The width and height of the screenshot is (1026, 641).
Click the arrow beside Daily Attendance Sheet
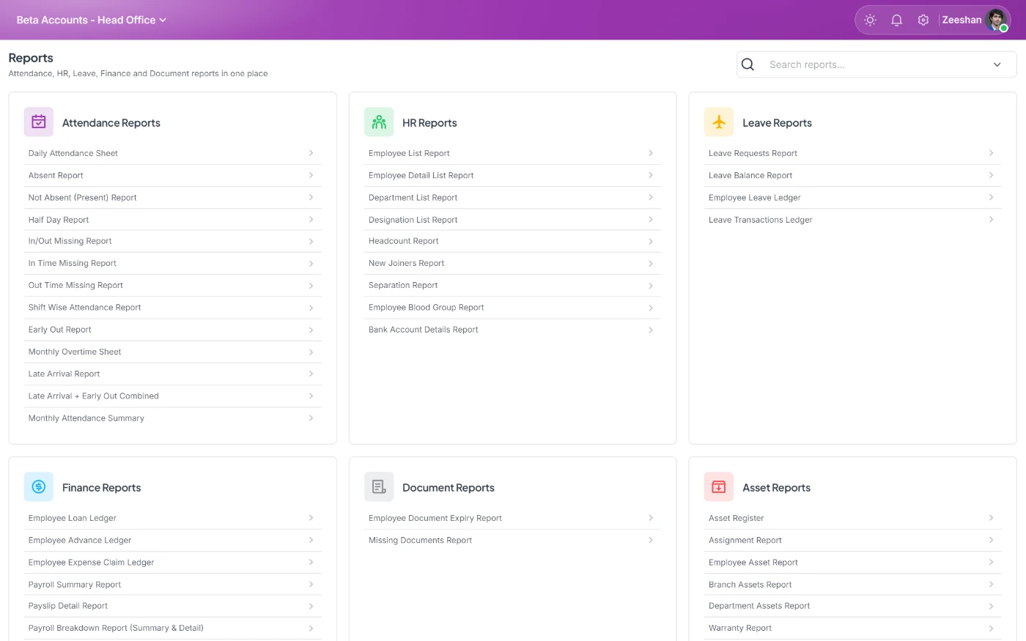coord(311,153)
